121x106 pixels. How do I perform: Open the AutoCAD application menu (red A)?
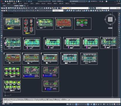(1, 1)
